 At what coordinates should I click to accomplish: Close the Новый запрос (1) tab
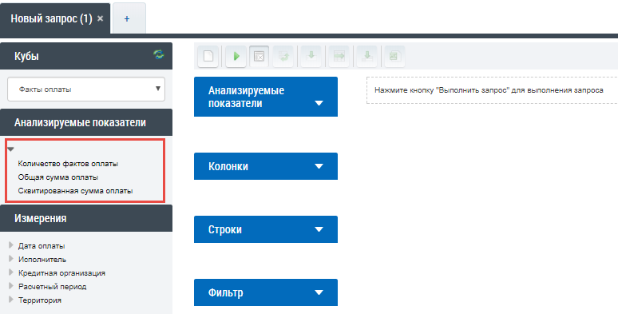(100, 18)
